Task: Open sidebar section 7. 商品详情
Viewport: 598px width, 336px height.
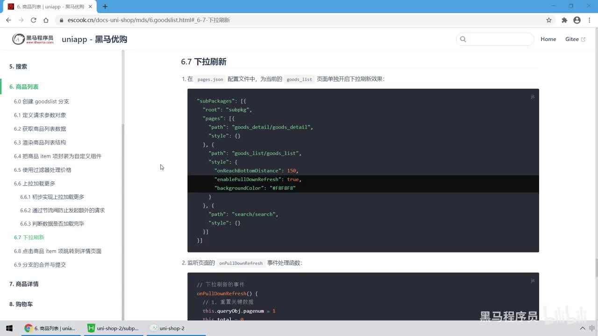Action: (24, 284)
